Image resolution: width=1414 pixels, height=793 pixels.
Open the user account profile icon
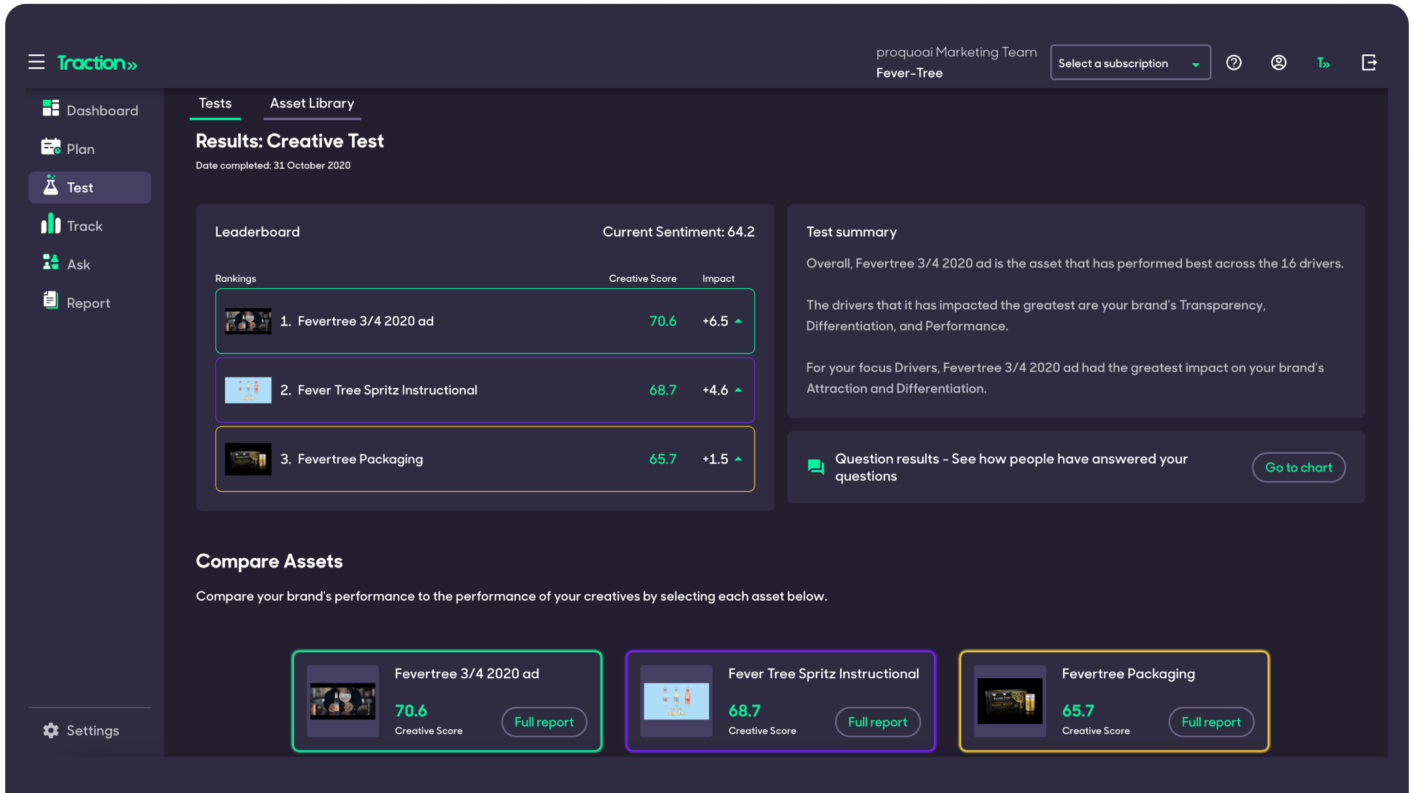1278,63
